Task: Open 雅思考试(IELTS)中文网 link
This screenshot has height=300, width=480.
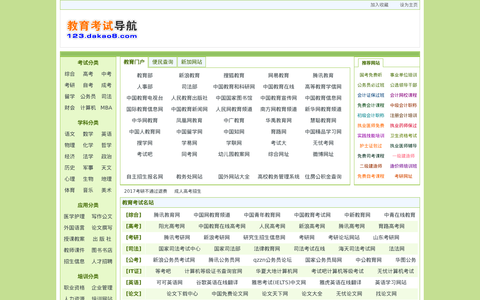Action: pyautogui.click(x=279, y=283)
